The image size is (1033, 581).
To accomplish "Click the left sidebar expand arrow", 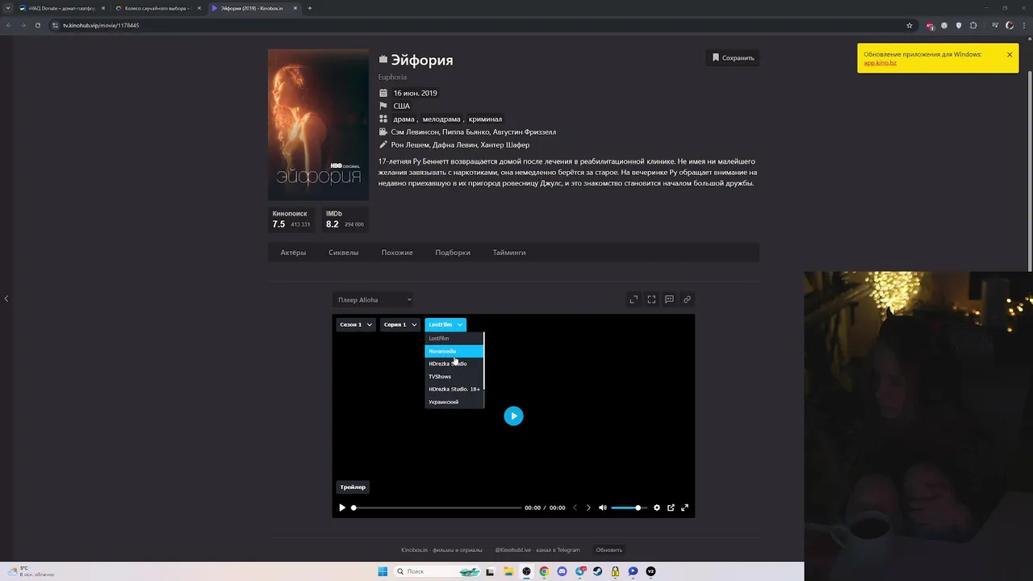I will tap(6, 299).
